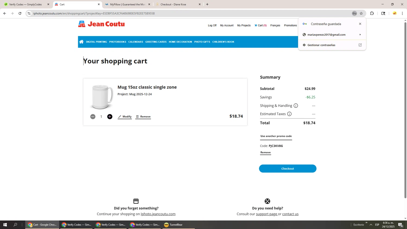This screenshot has height=229, width=407.
Task: Click the contact us link
Action: point(290,214)
